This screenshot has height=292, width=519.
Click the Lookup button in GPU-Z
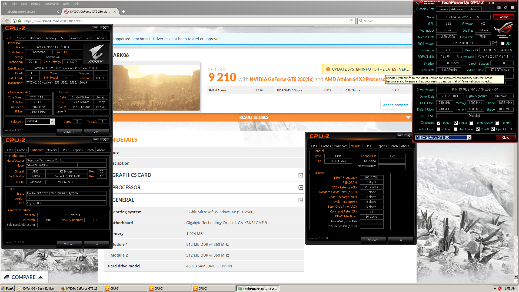click(x=503, y=17)
